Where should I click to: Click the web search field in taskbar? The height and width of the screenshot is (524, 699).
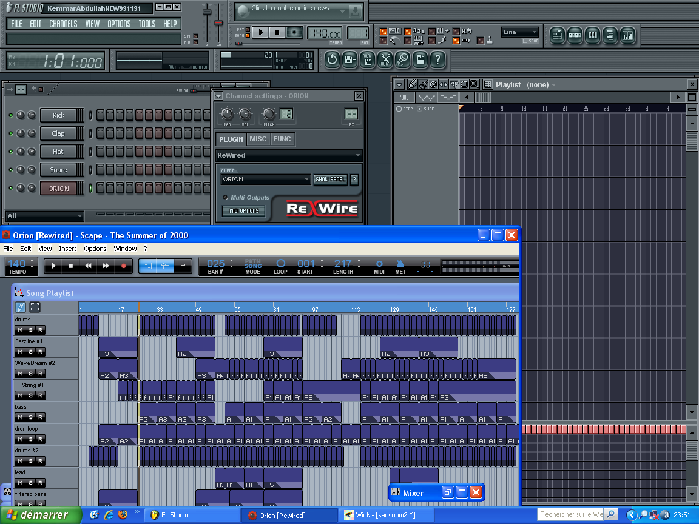pyautogui.click(x=572, y=514)
